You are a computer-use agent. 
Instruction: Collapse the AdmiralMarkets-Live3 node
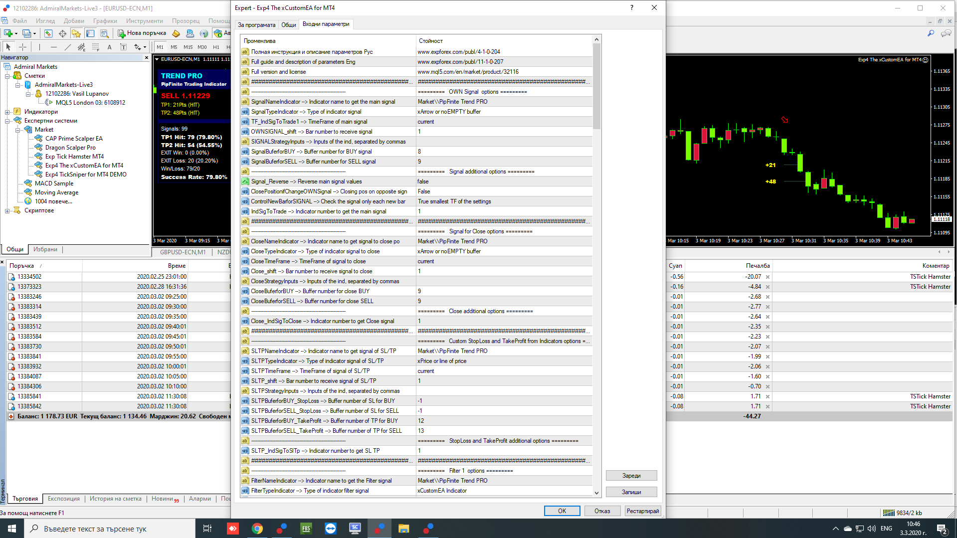[x=18, y=85]
